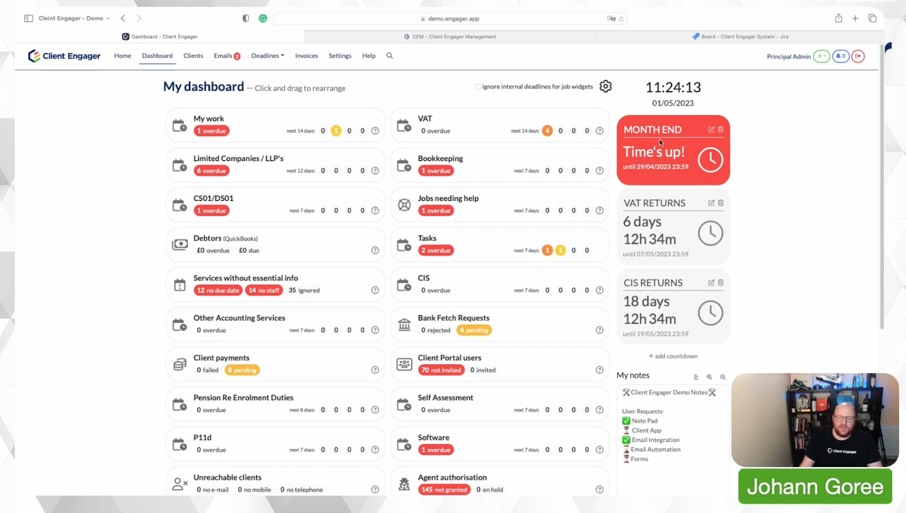Image resolution: width=906 pixels, height=513 pixels.
Task: Click 70 not invited badge
Action: click(x=442, y=370)
